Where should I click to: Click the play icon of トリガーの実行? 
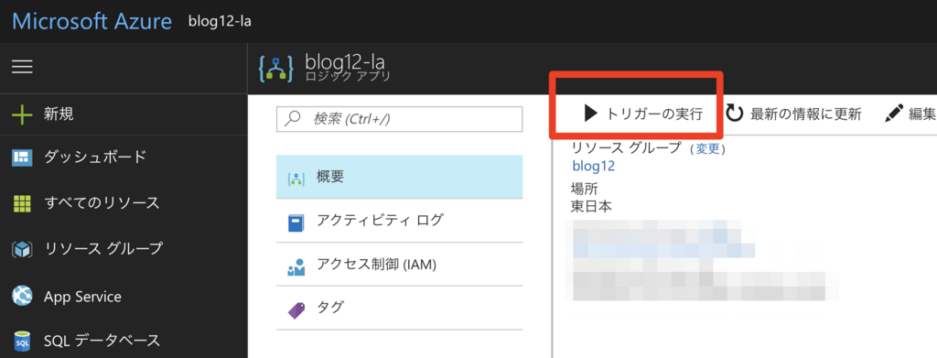[x=590, y=114]
